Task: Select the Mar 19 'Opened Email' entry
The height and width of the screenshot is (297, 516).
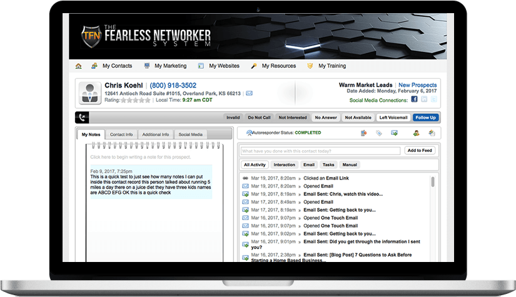Action: pyautogui.click(x=318, y=186)
